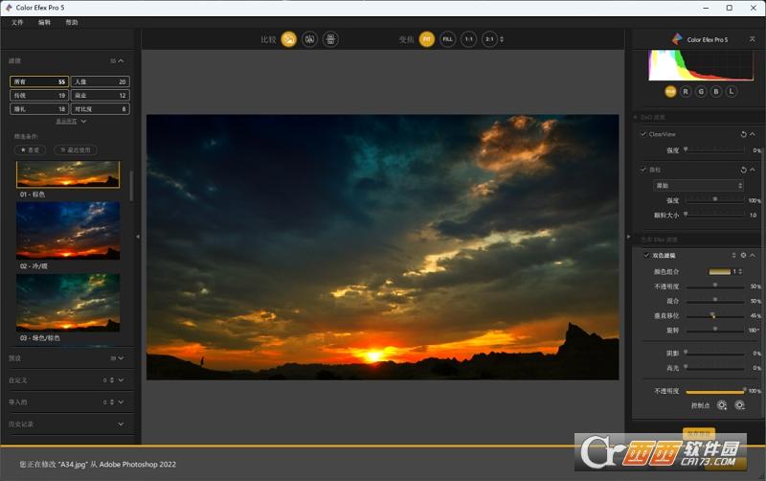Screen dimensions: 766x481
Task: Collapse the grain section below ClearView
Action: point(753,170)
